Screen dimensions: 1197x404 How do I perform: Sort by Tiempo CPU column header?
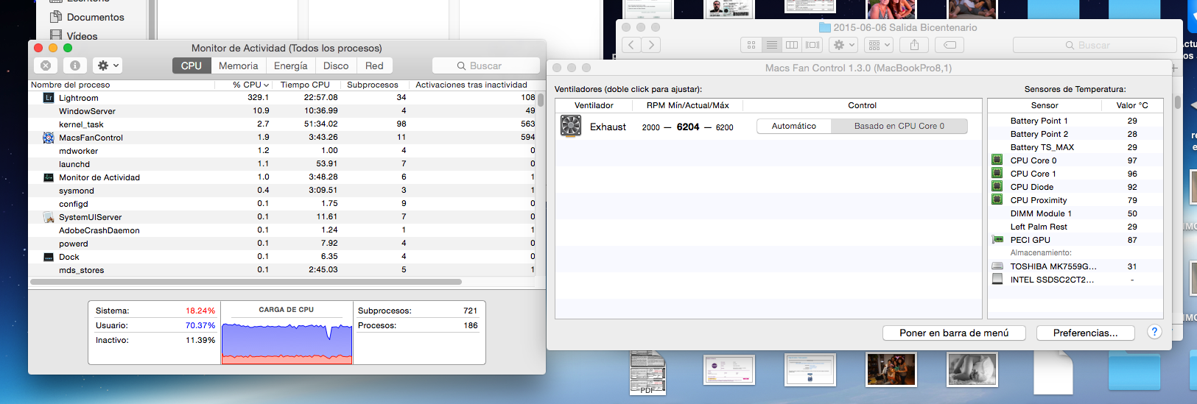(305, 85)
